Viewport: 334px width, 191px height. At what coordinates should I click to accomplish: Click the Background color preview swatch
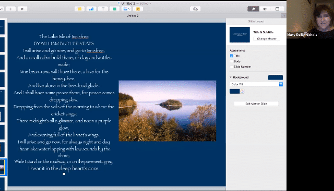276,78
